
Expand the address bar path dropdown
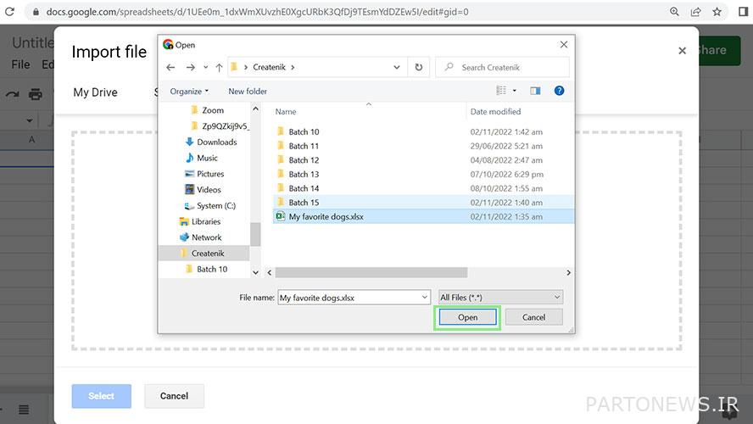(397, 67)
